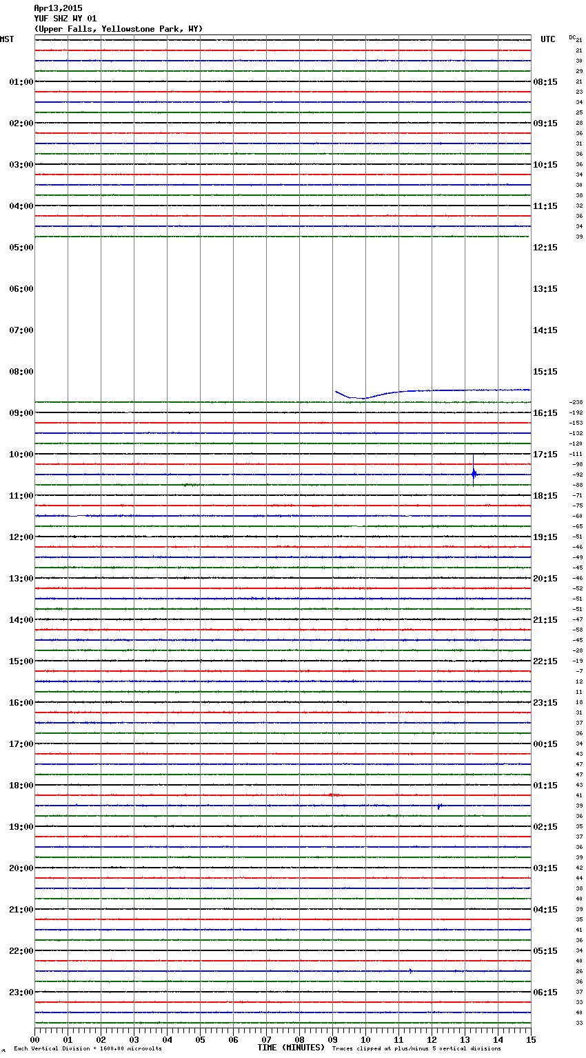Select the "21:00" MST hour label
This screenshot has width=586, height=1058.
(21, 910)
